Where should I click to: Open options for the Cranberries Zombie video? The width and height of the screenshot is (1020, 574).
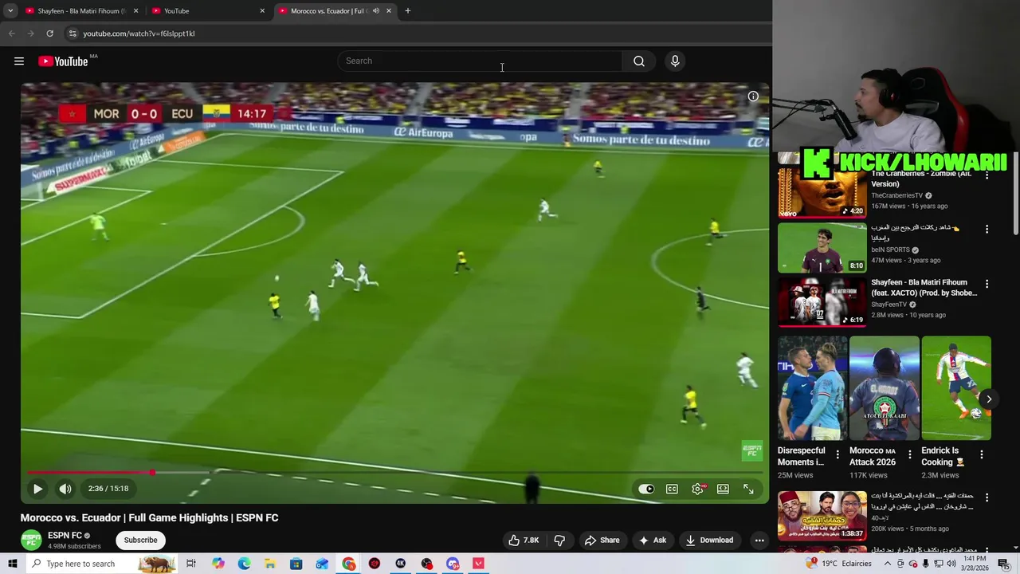coord(987,175)
